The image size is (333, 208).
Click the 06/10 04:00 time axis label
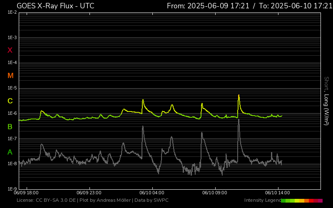click(x=152, y=193)
